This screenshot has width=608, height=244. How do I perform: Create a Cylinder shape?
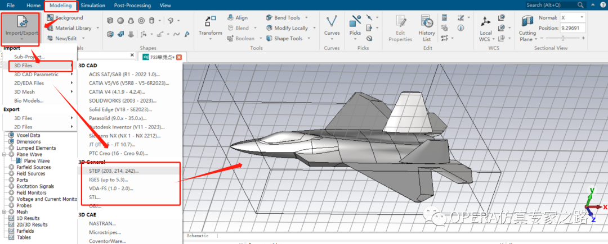(152, 21)
